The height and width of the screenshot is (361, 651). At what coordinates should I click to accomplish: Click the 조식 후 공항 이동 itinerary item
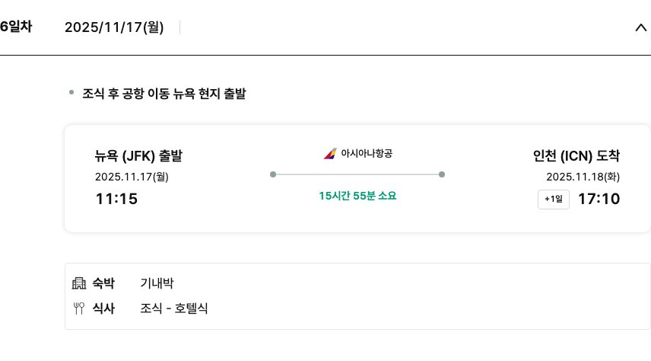point(164,94)
